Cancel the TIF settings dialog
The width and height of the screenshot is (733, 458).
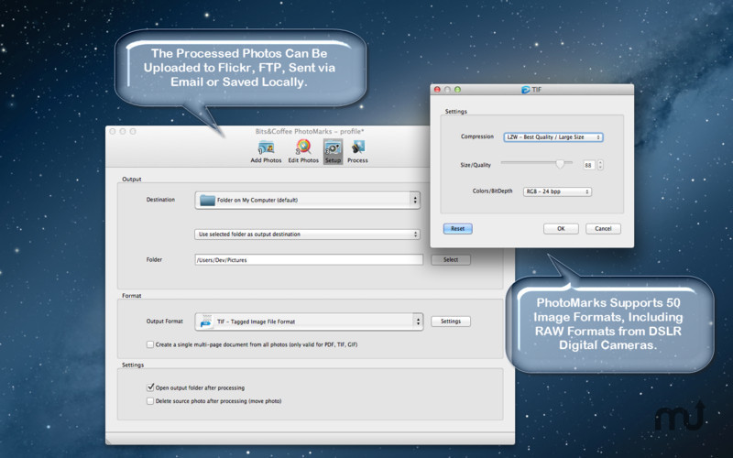point(603,228)
